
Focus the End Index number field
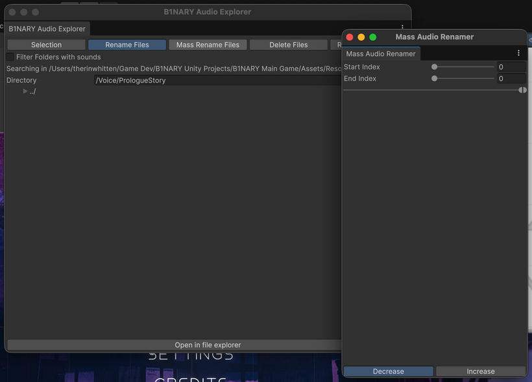[x=511, y=78]
